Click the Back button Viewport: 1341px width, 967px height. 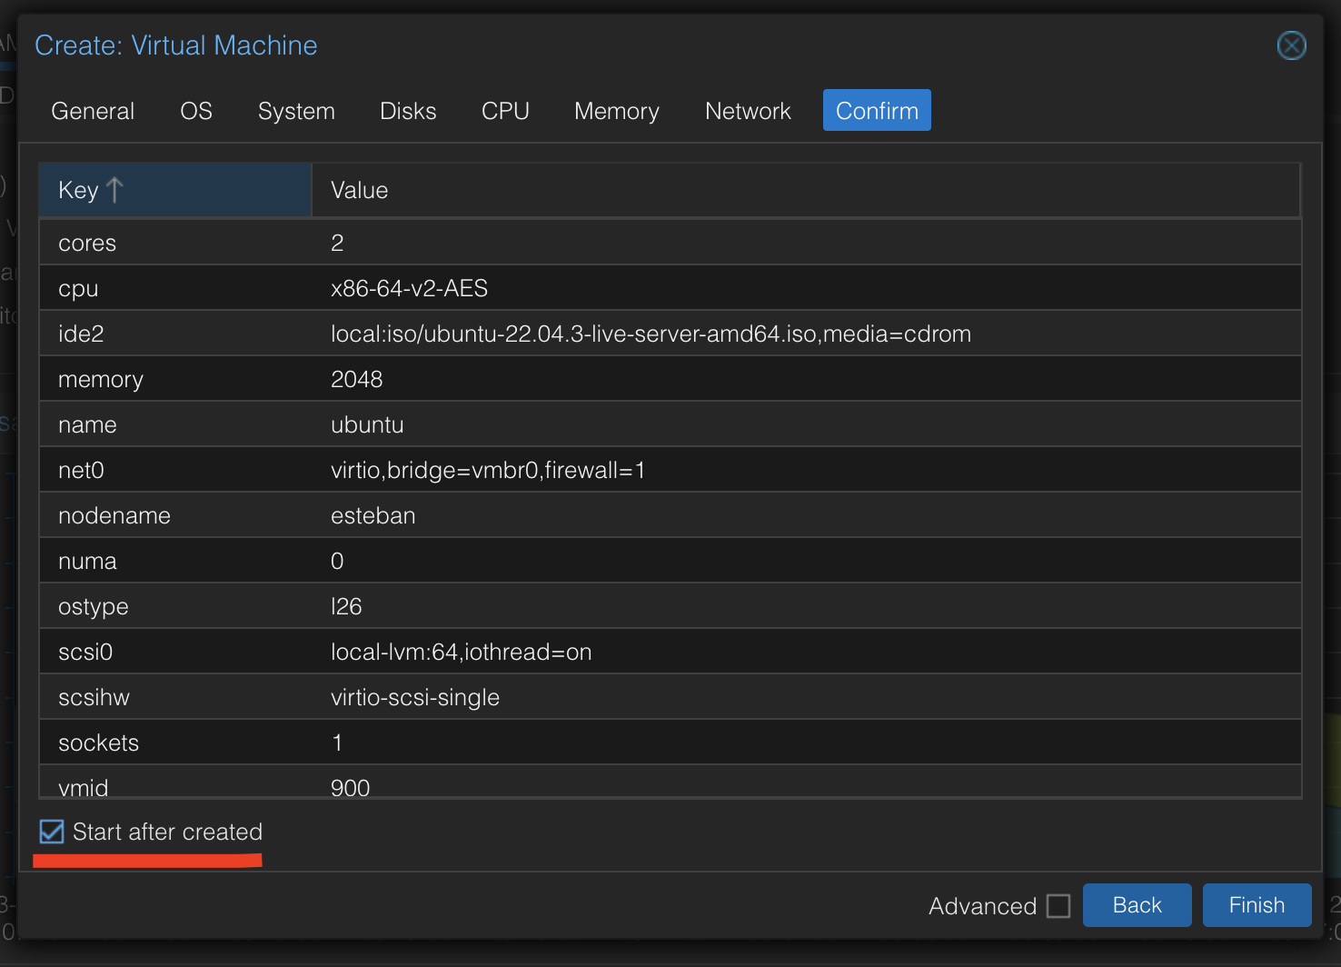(x=1137, y=905)
